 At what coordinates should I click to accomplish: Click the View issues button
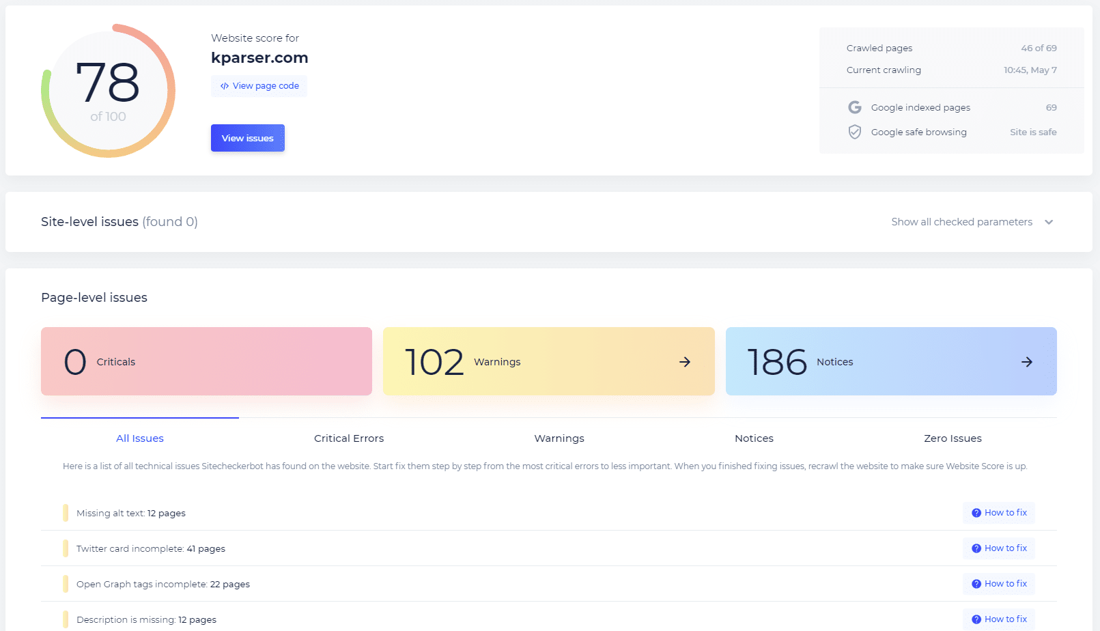pos(248,138)
